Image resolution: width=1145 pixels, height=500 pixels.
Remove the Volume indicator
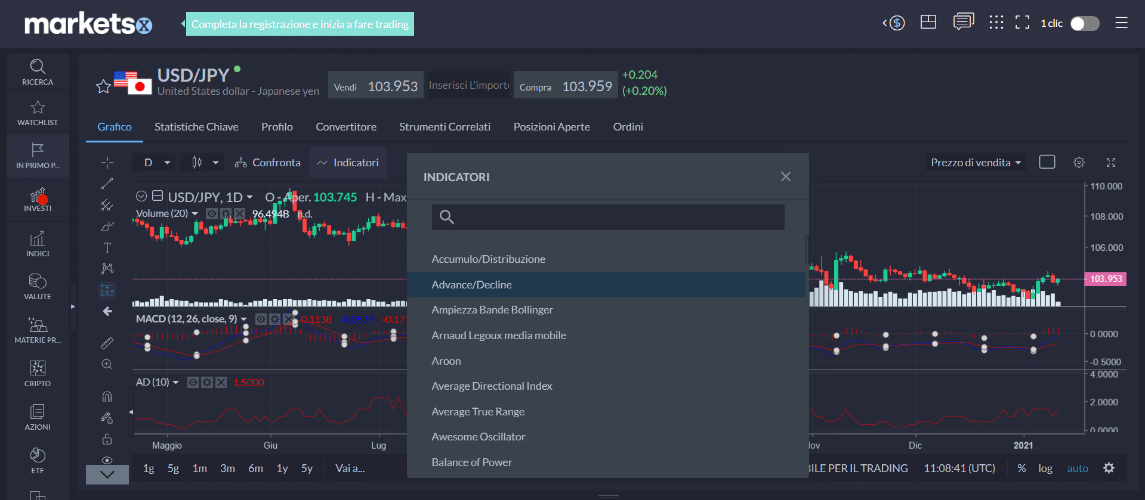(x=239, y=213)
